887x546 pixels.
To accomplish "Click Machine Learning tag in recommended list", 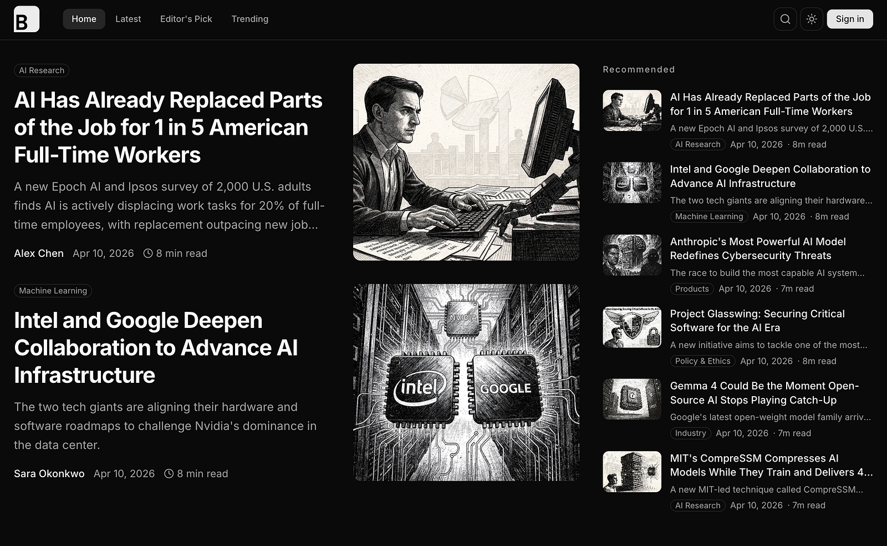I will [x=709, y=216].
